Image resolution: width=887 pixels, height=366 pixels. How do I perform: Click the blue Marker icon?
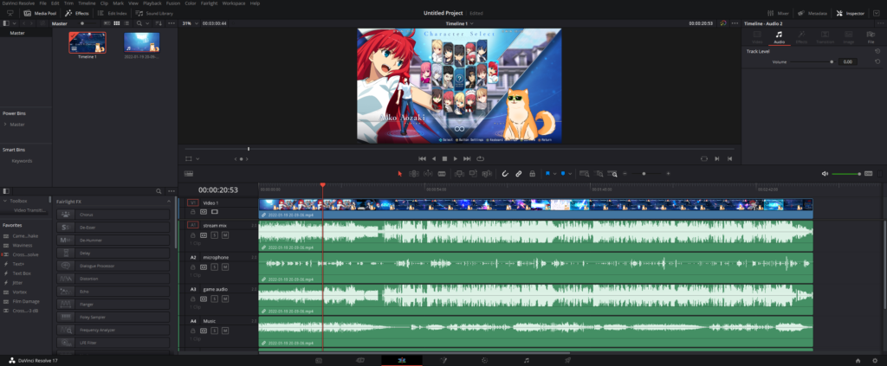pyautogui.click(x=563, y=174)
